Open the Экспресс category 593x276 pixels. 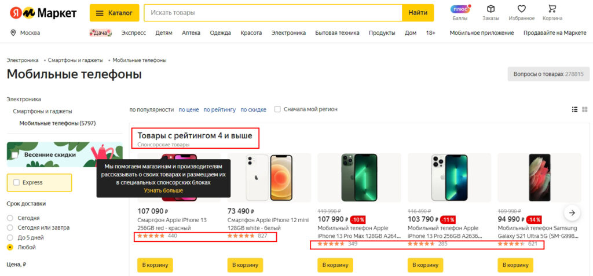[134, 33]
